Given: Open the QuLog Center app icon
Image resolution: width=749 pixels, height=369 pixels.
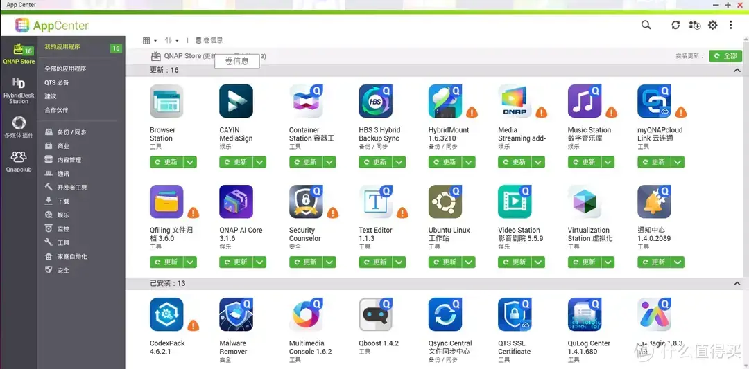Looking at the screenshot, I should pyautogui.click(x=585, y=314).
